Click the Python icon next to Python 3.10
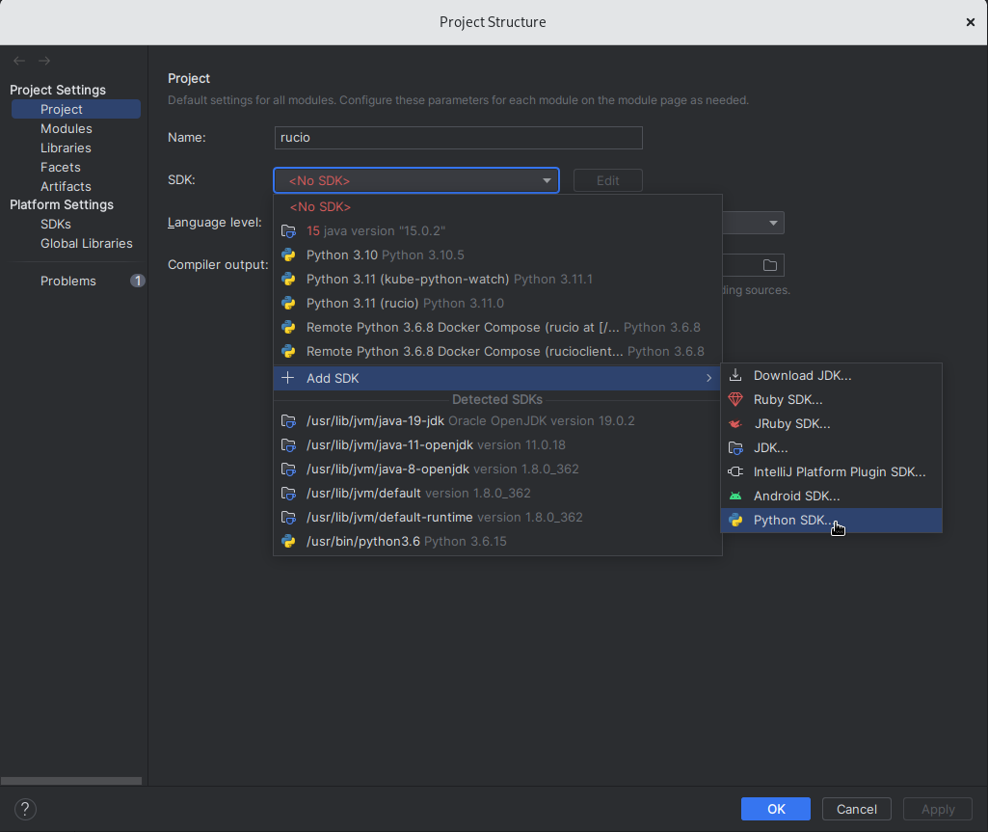This screenshot has width=988, height=832. point(289,255)
